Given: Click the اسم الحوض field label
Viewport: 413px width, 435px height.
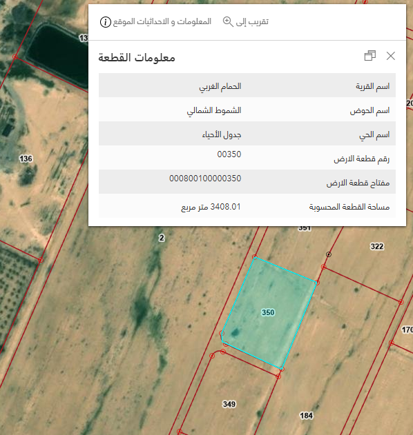Looking at the screenshot, I should tap(369, 111).
